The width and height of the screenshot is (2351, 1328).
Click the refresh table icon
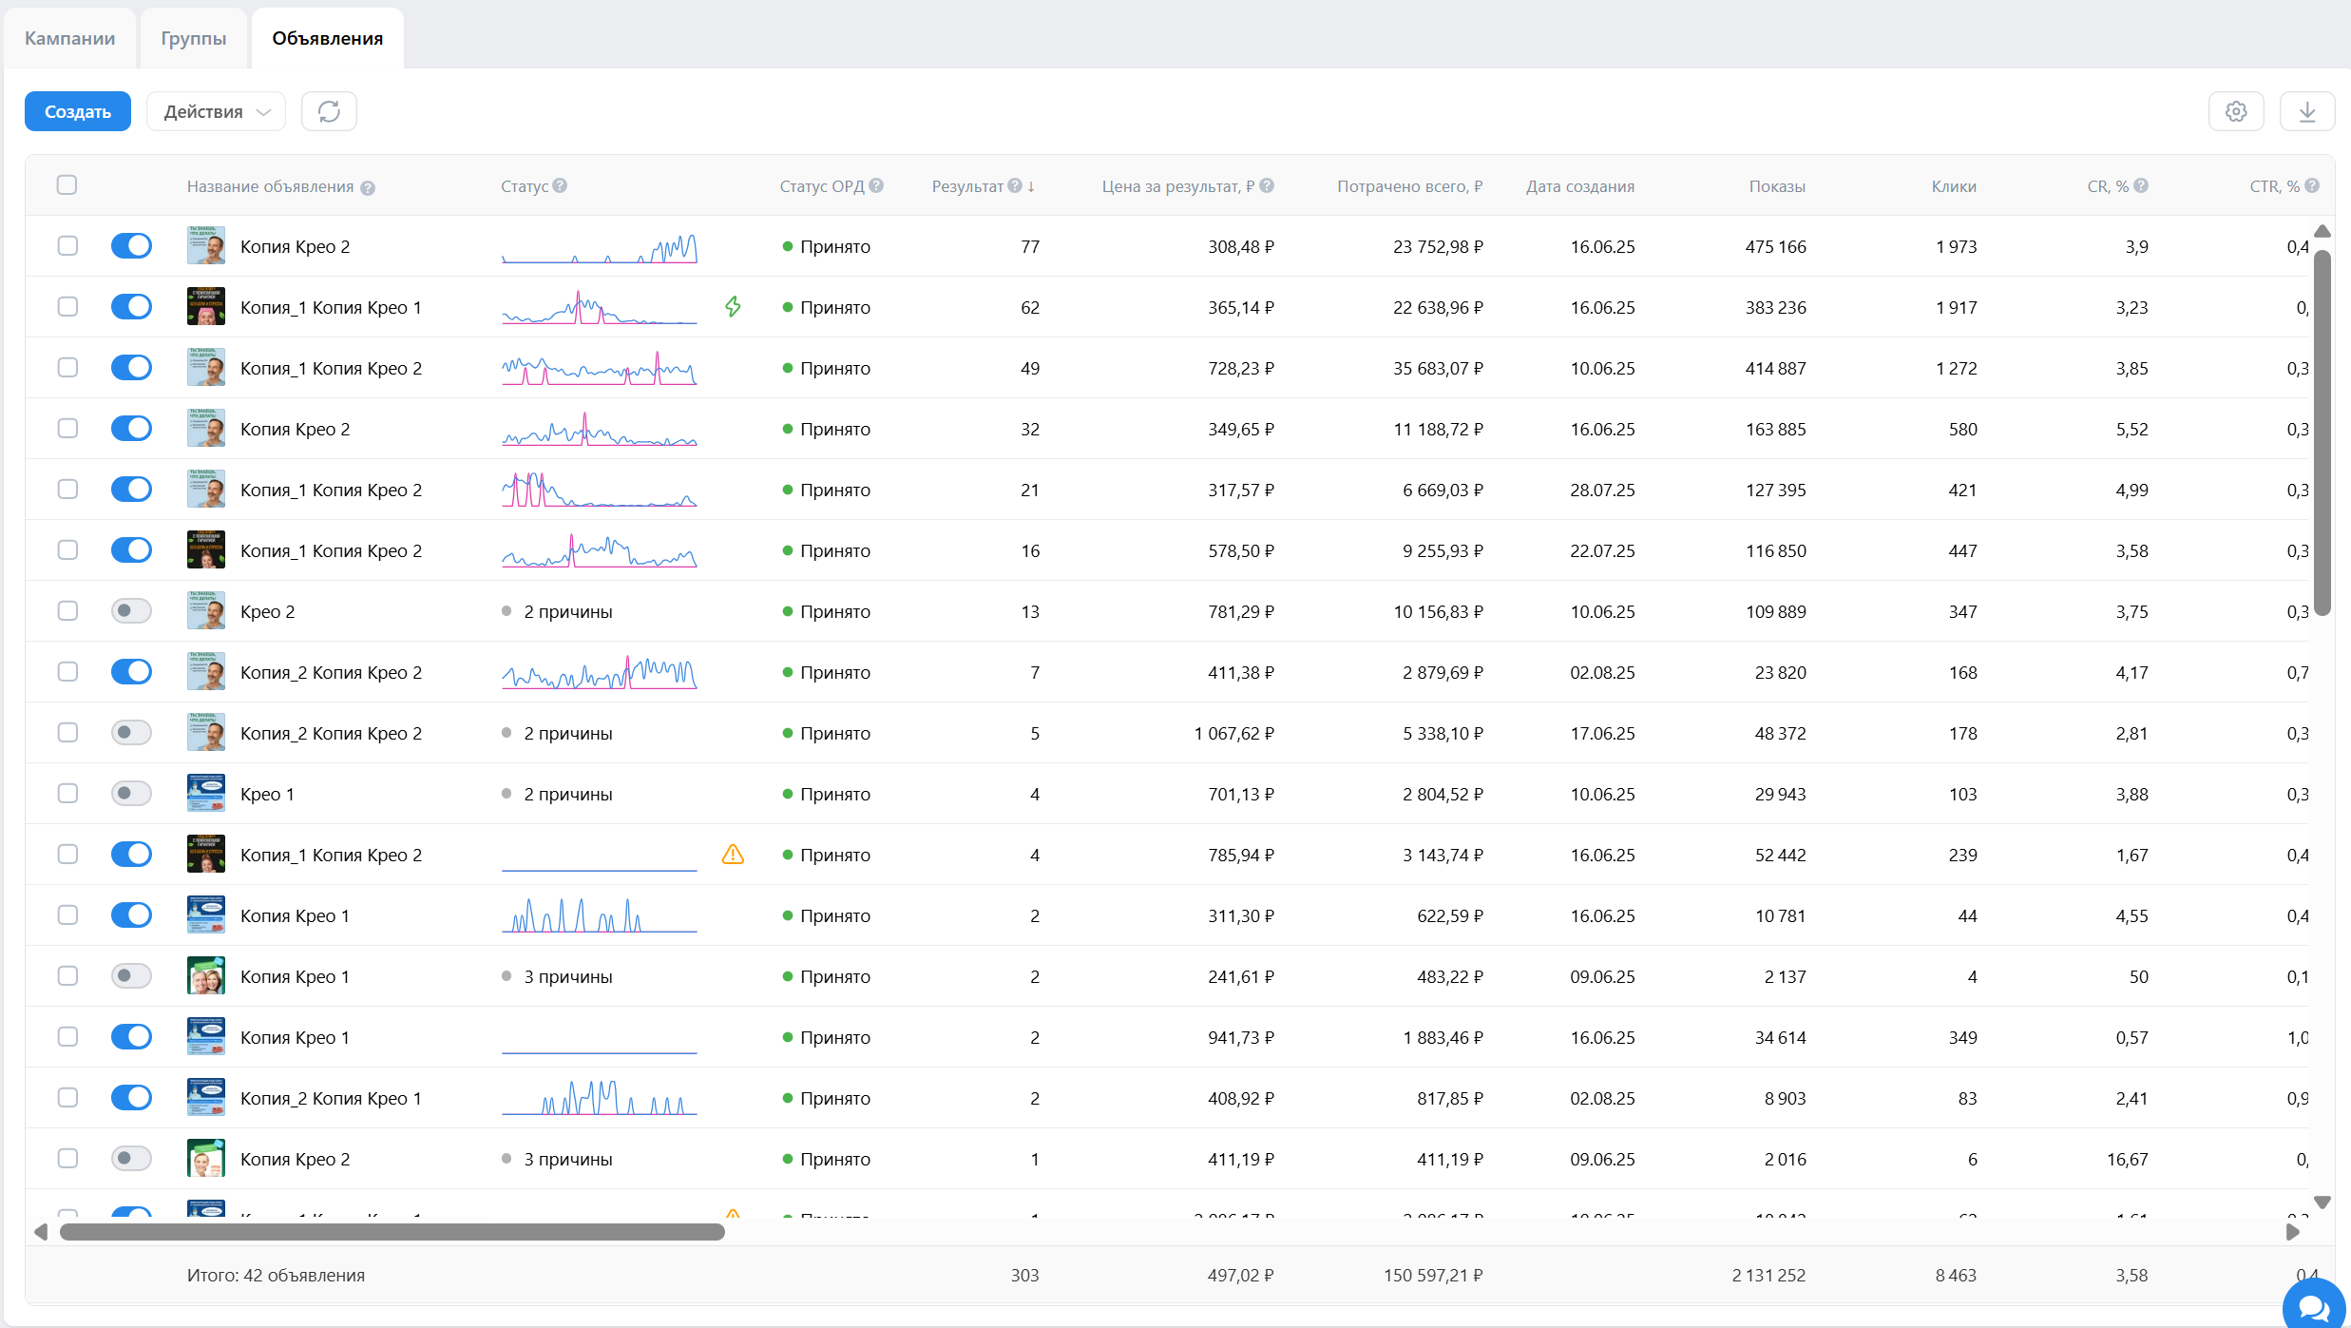point(329,111)
